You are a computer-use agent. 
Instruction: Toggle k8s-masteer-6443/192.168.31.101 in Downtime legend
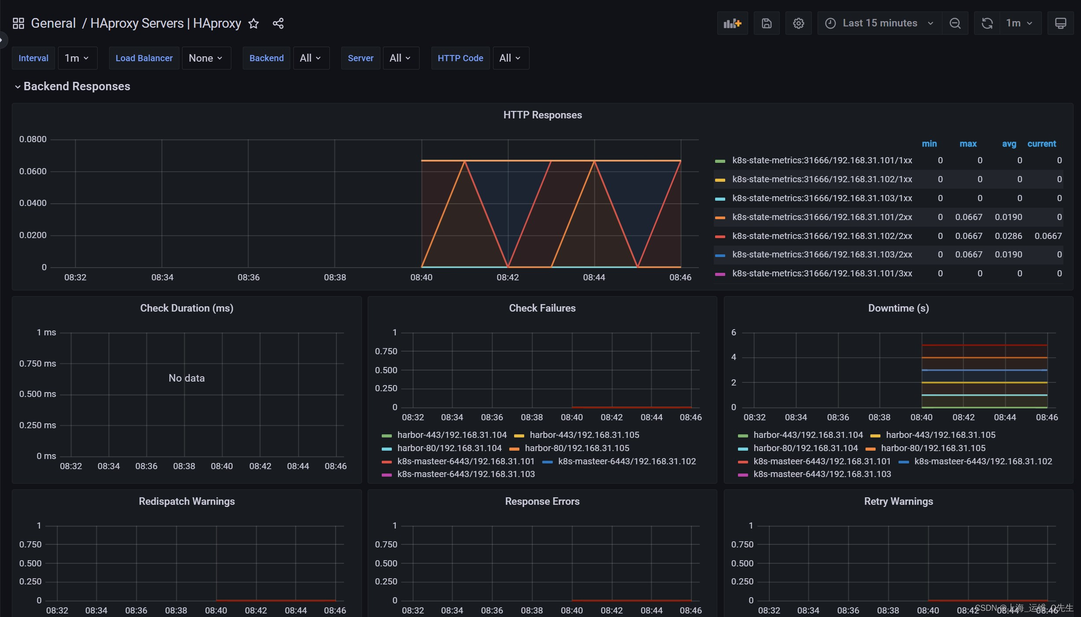(822, 461)
